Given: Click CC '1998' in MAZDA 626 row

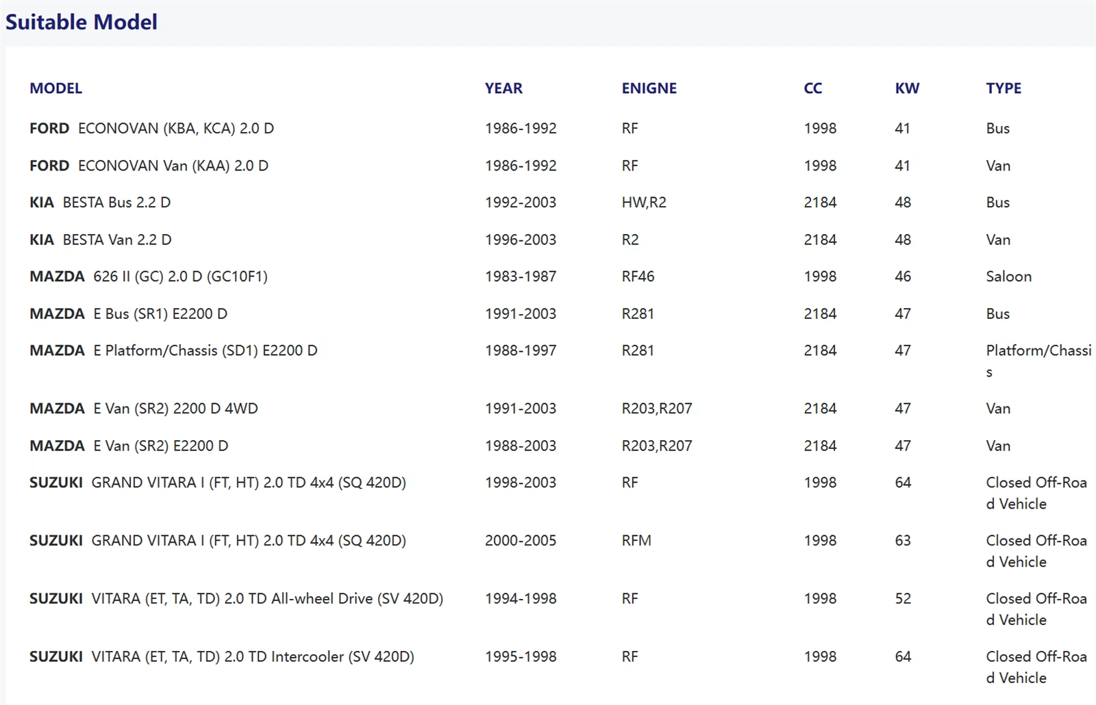Looking at the screenshot, I should coord(820,277).
